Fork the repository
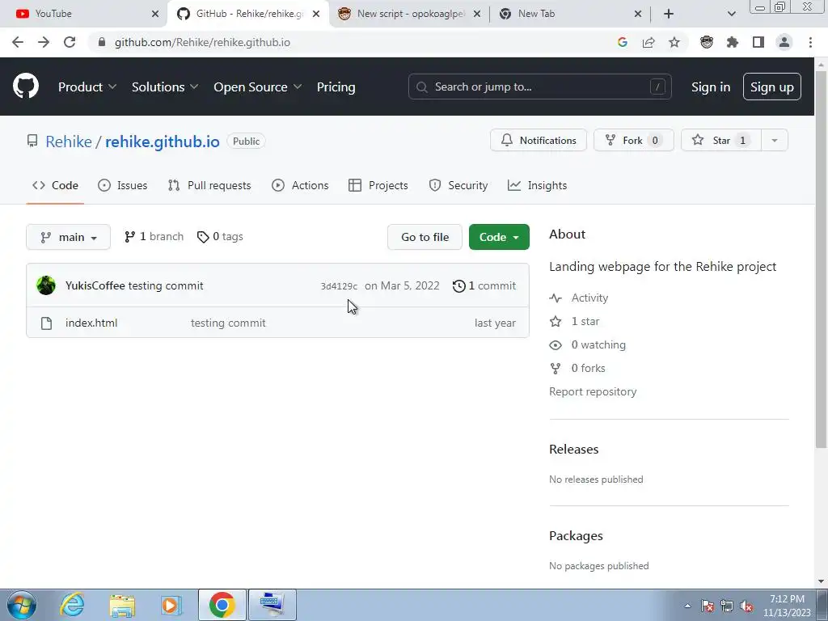The image size is (828, 621). [x=634, y=141]
